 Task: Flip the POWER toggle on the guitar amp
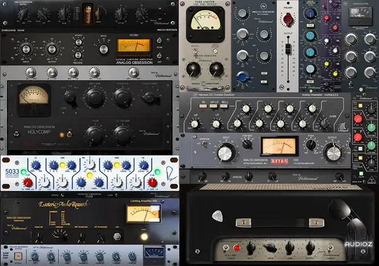226,248
